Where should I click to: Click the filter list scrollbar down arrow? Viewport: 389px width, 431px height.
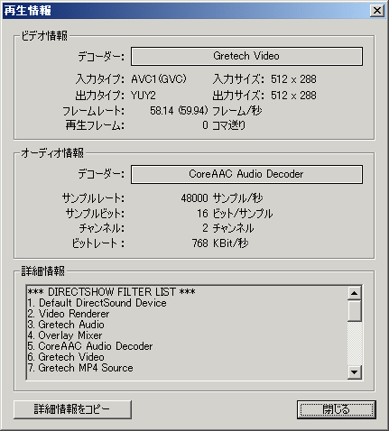[x=355, y=372]
